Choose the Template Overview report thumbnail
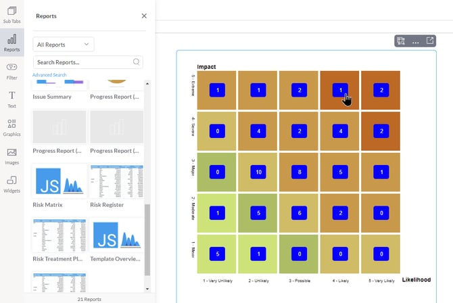 (116, 235)
